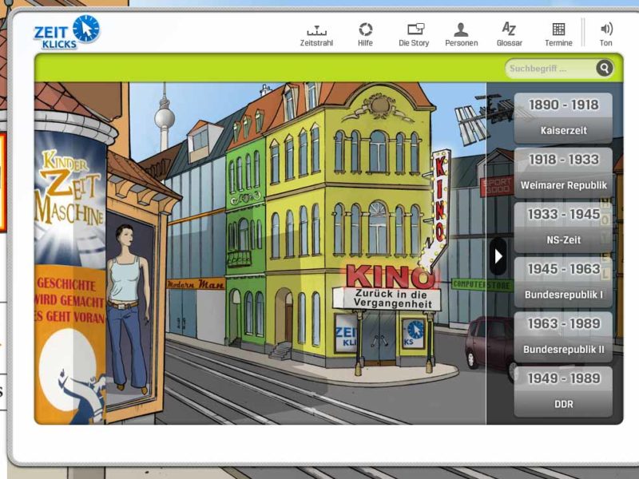Click the Zeit Klicks logo
This screenshot has width=639, height=479.
tap(67, 32)
